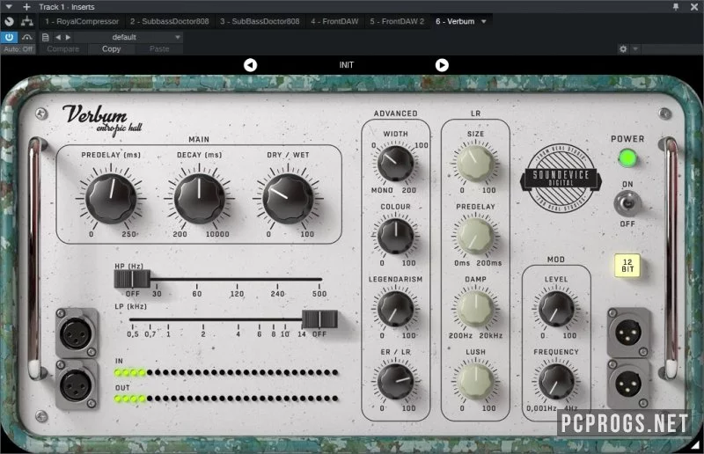Open the default preset dropdown
The width and height of the screenshot is (704, 454).
point(128,37)
